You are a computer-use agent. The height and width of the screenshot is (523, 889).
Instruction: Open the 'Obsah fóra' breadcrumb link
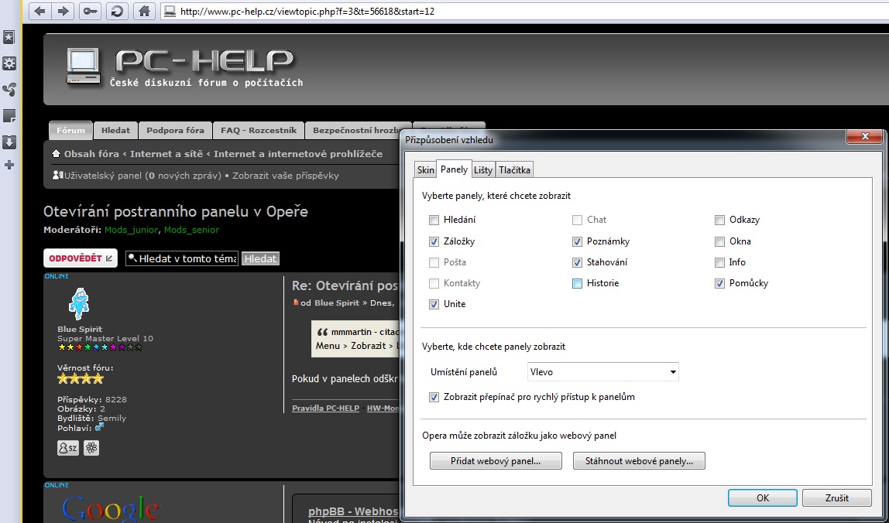click(91, 153)
